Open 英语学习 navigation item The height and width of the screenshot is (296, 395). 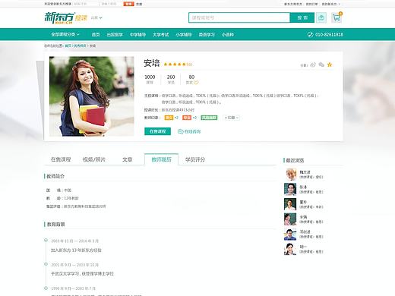point(207,34)
